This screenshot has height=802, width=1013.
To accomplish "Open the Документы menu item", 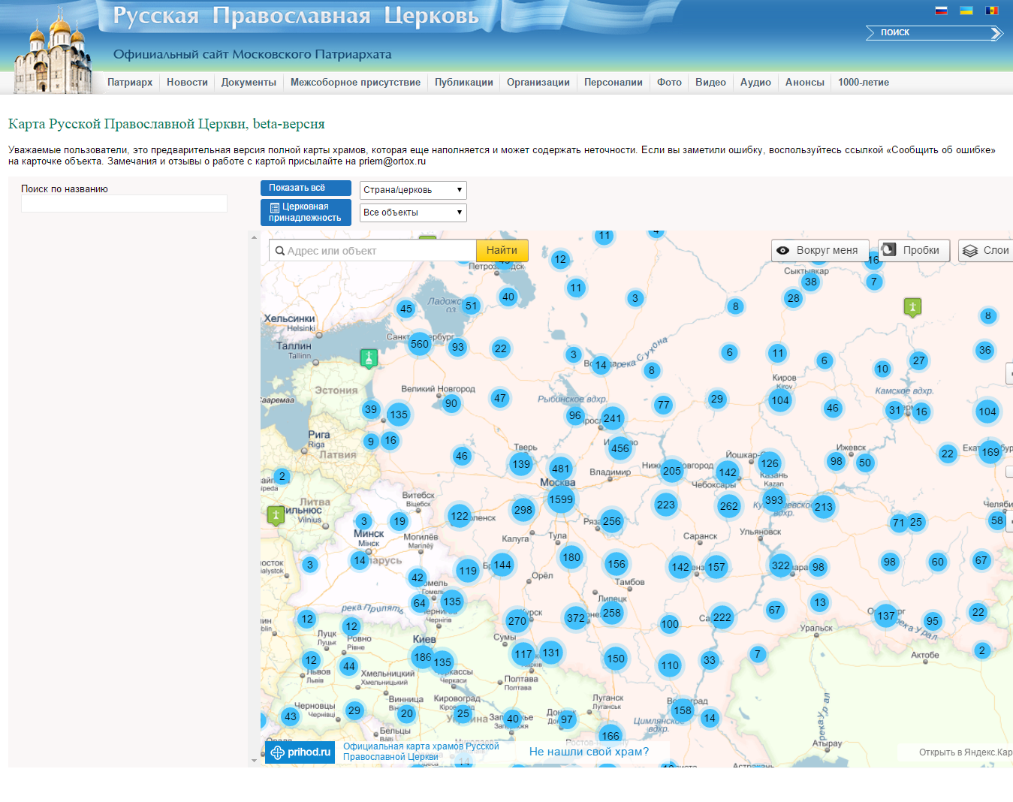I will [249, 83].
